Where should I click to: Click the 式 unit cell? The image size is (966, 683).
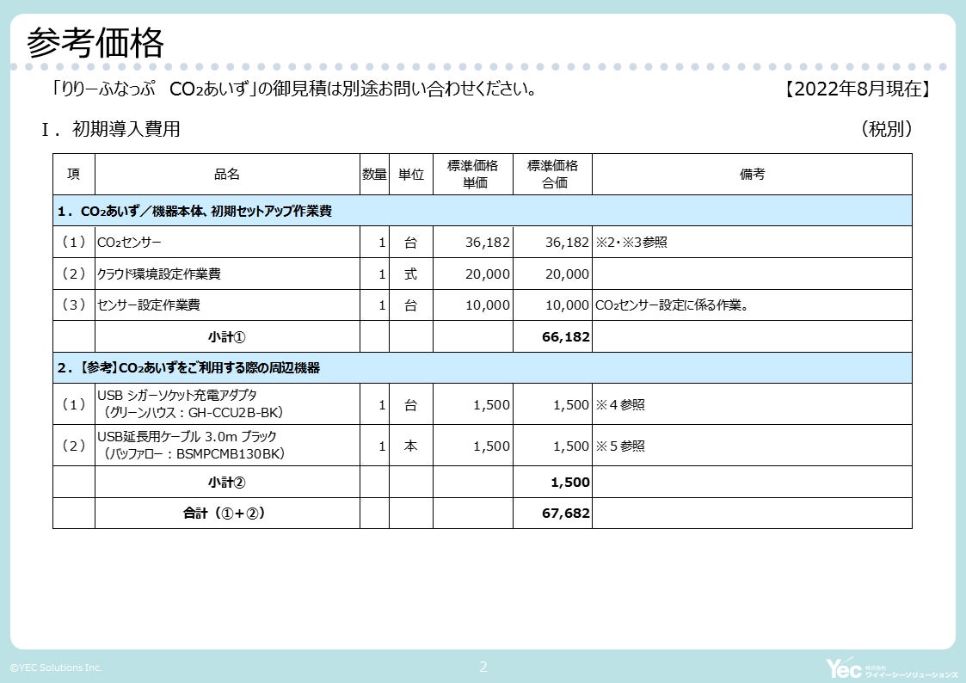[x=410, y=274]
